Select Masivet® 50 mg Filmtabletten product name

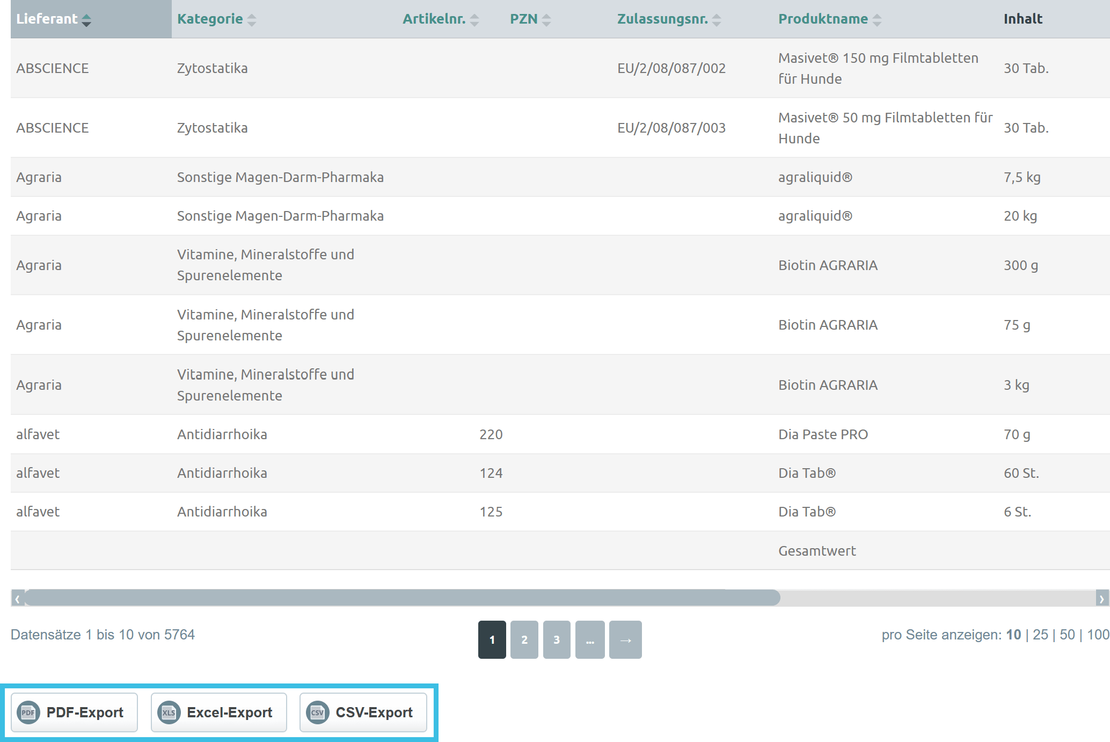click(885, 128)
